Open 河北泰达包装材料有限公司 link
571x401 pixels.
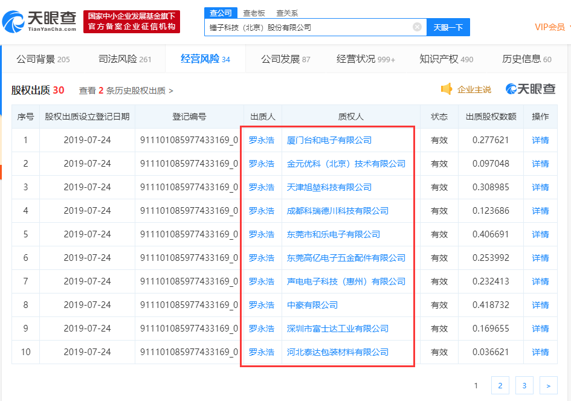[338, 352]
